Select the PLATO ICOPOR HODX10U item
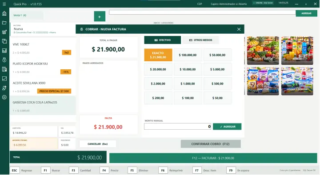The width and height of the screenshot is (320, 175). (x=43, y=67)
